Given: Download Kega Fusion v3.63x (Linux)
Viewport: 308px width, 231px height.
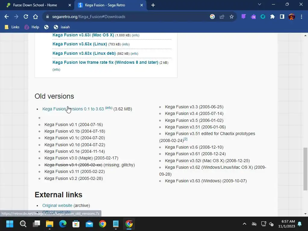Looking at the screenshot, I should pyautogui.click(x=80, y=44).
